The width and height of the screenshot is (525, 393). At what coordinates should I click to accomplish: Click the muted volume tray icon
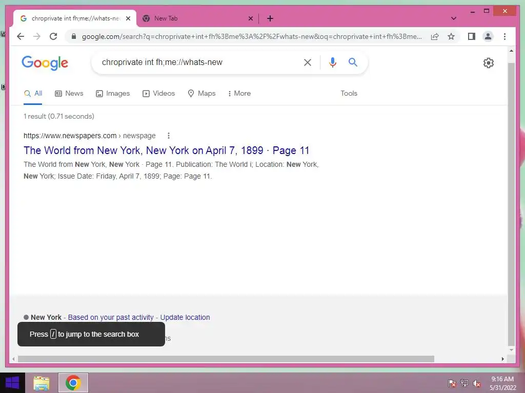click(477, 383)
